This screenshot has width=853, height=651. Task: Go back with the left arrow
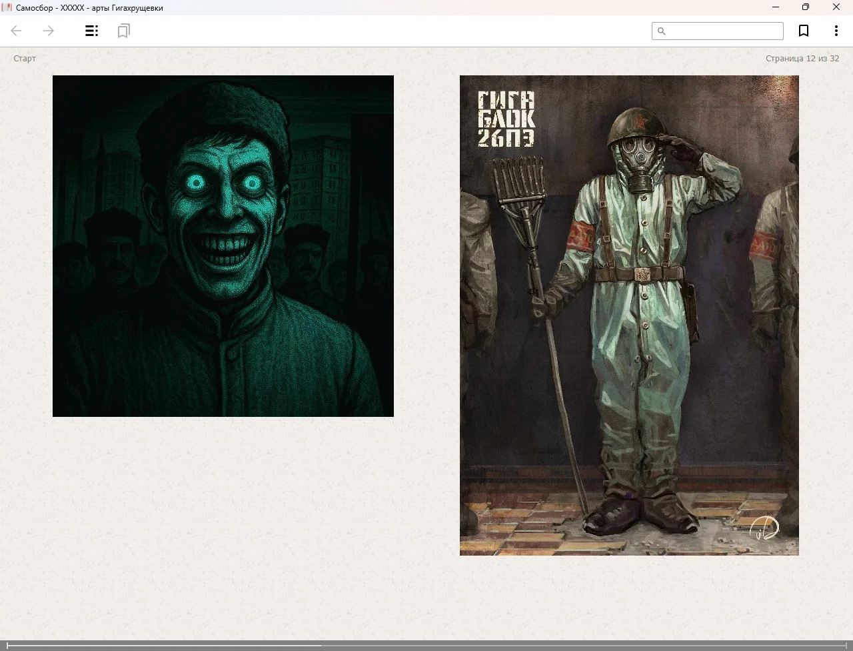point(17,31)
